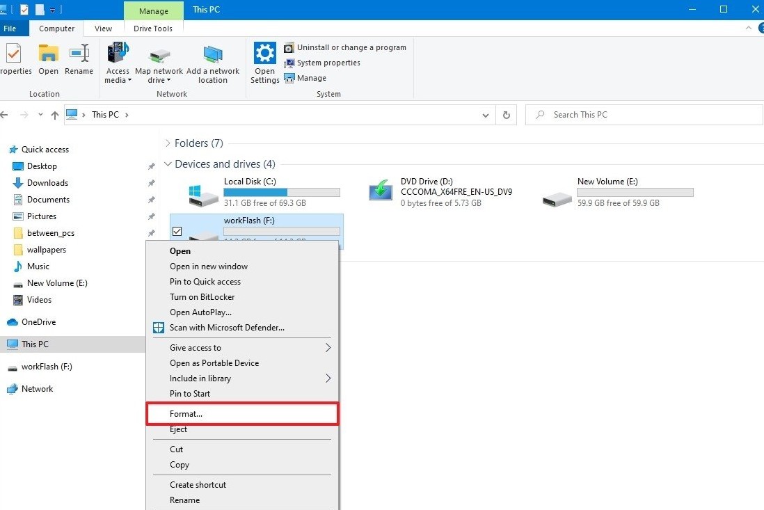Select Downloads in Quick access sidebar
The height and width of the screenshot is (510, 764).
[47, 183]
